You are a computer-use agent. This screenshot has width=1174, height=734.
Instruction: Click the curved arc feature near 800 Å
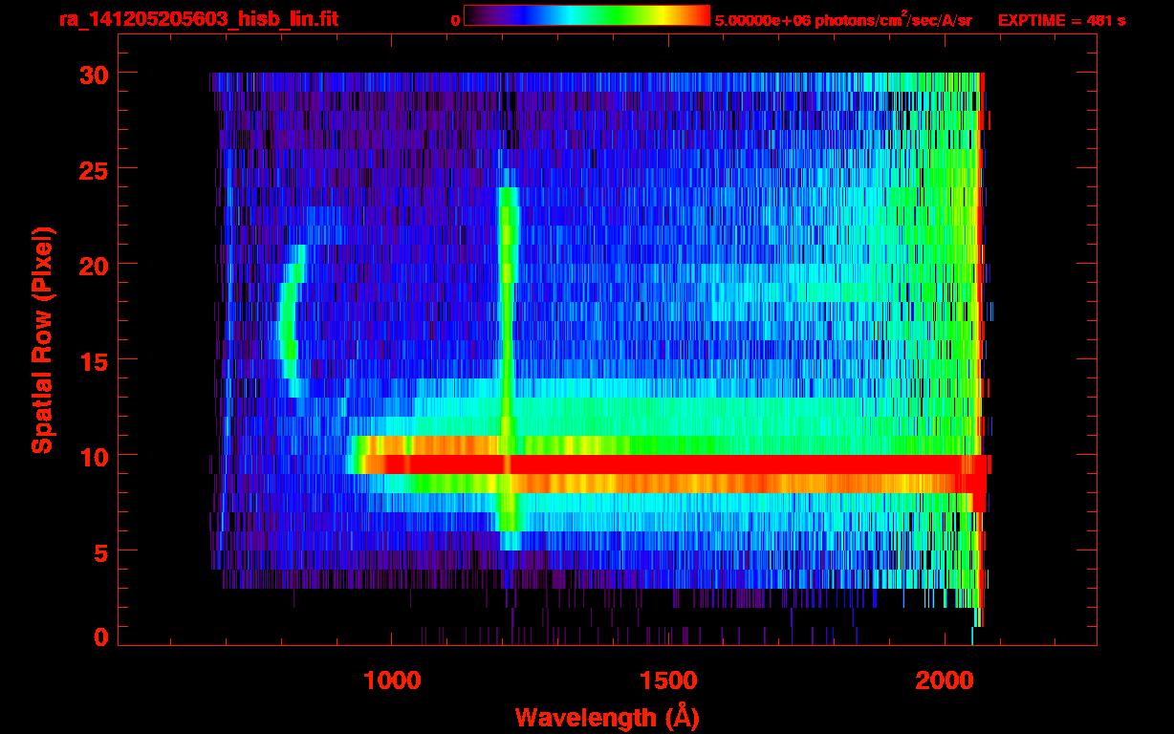[292, 321]
